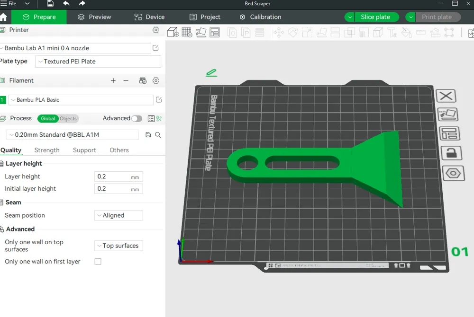Open the Plate type dropdown
This screenshot has width=474, height=317.
(98, 62)
